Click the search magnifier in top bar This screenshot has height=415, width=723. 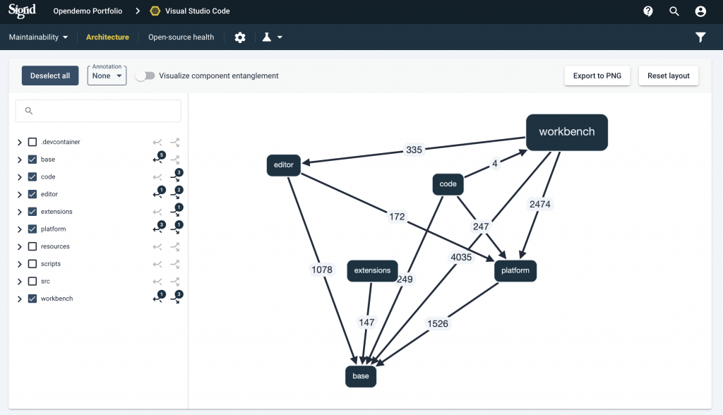[x=674, y=11]
